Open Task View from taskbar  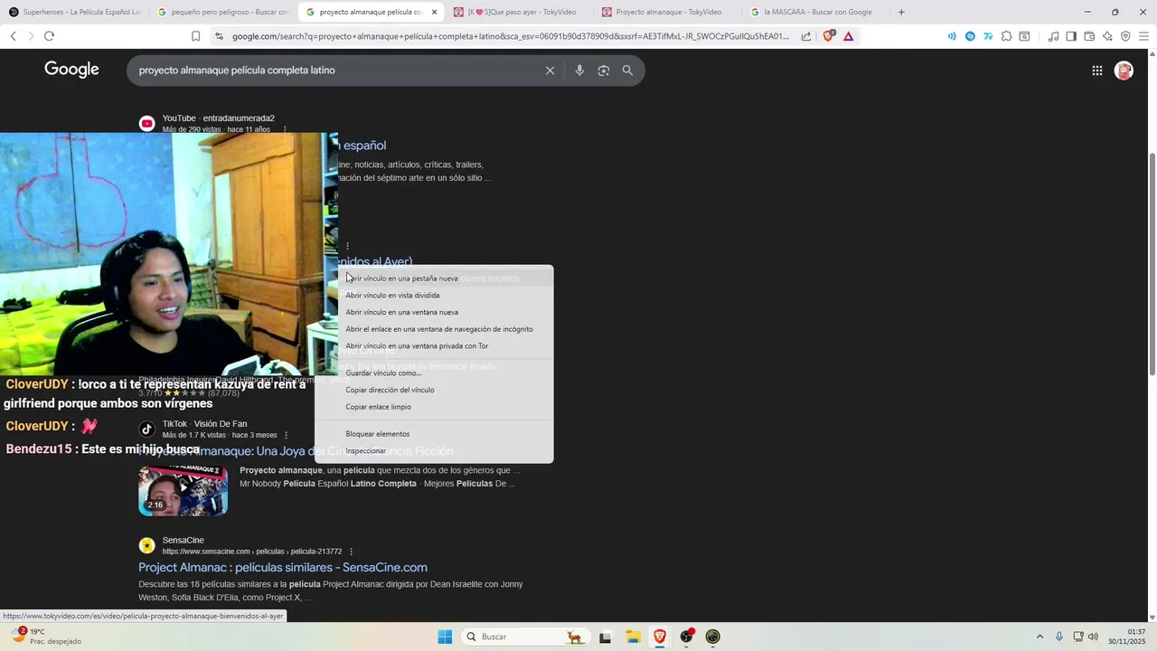pos(605,637)
